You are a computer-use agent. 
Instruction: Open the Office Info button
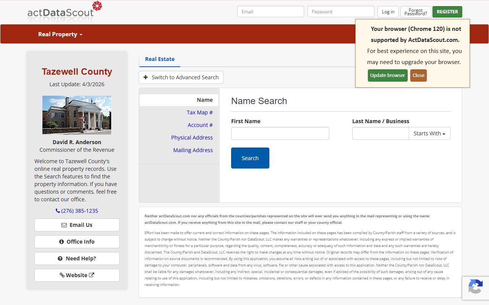tap(77, 242)
